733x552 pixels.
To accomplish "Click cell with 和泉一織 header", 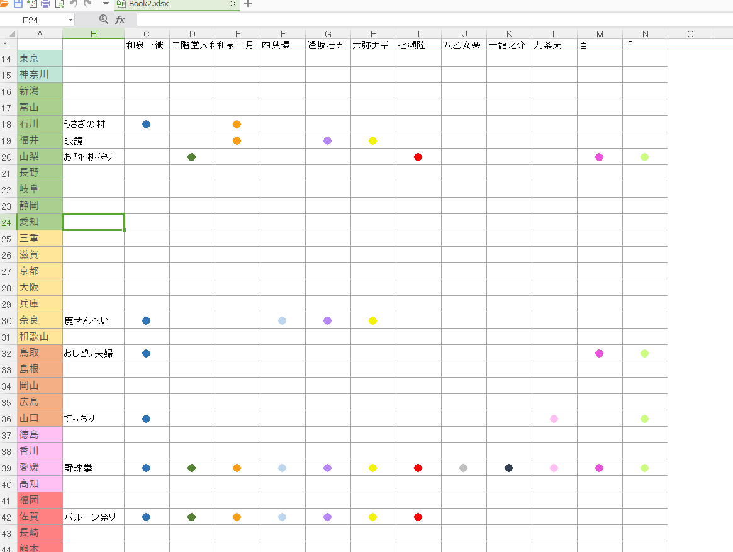I will [x=147, y=45].
